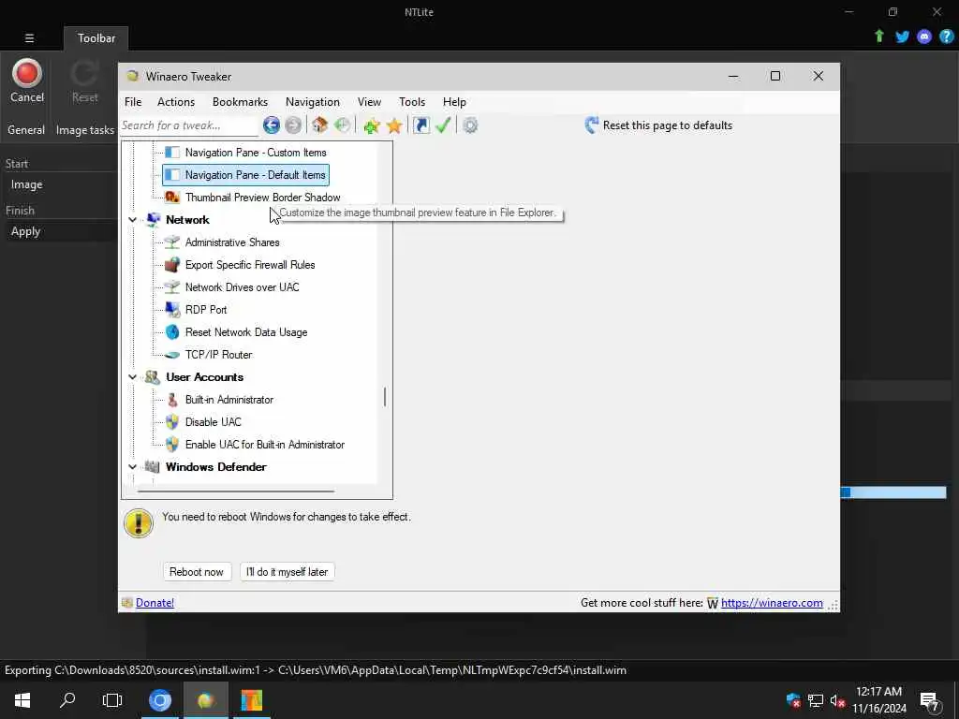Select Administrative Shares tweak
This screenshot has width=959, height=719.
[x=232, y=242]
